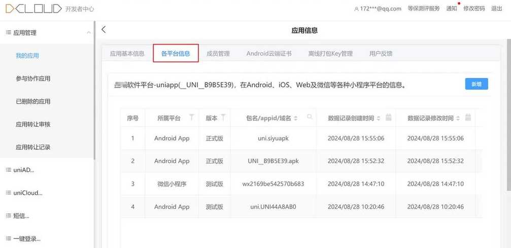Click list icon beside 一键登录
Screen dimensions: 511x248
tap(9, 238)
